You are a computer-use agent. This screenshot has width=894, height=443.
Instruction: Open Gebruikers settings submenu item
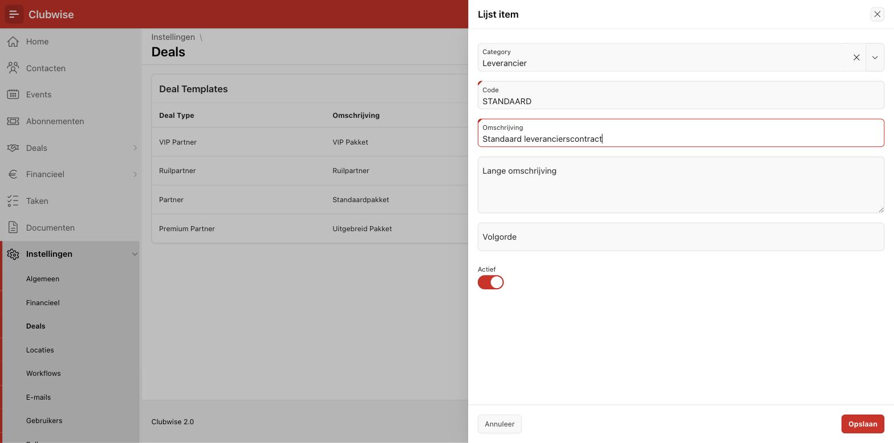(x=44, y=421)
